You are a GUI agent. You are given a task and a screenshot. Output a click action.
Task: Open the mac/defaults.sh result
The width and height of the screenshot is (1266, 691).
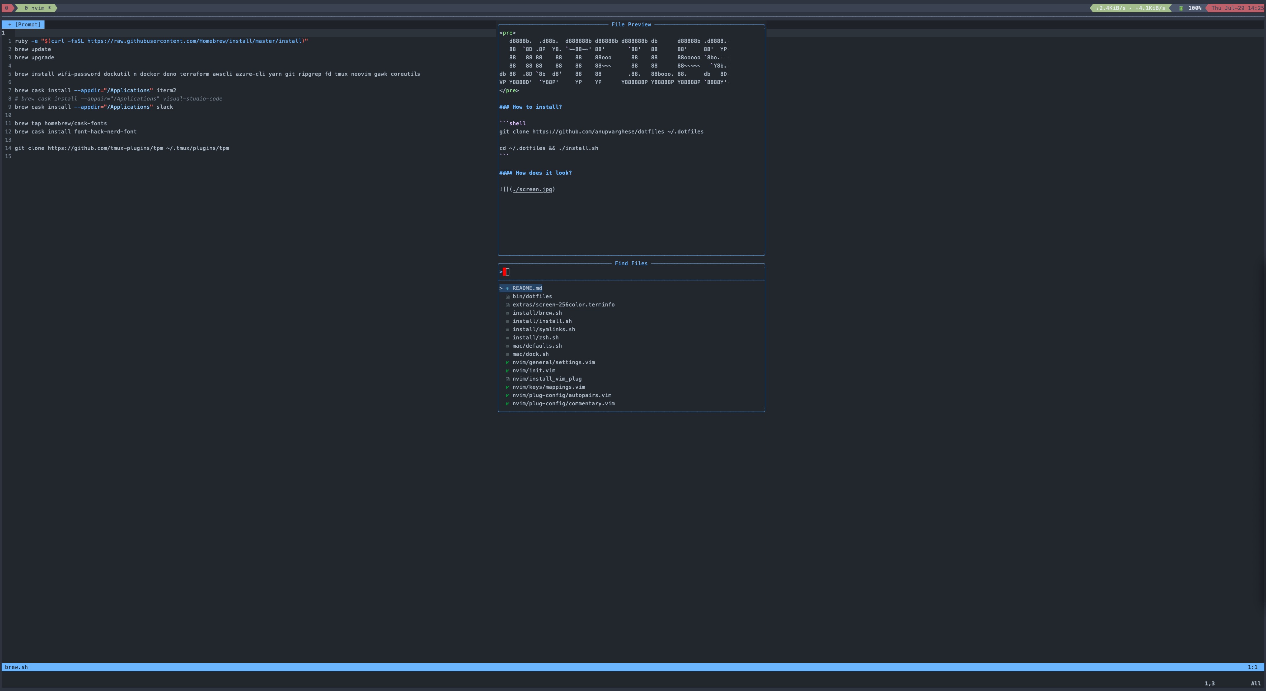[x=537, y=346]
